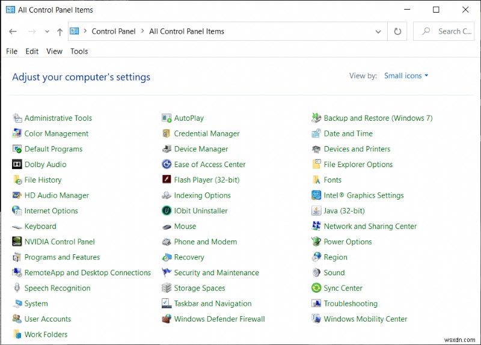Image resolution: width=481 pixels, height=345 pixels.
Task: Click the Flash Player icon
Action: (x=167, y=180)
